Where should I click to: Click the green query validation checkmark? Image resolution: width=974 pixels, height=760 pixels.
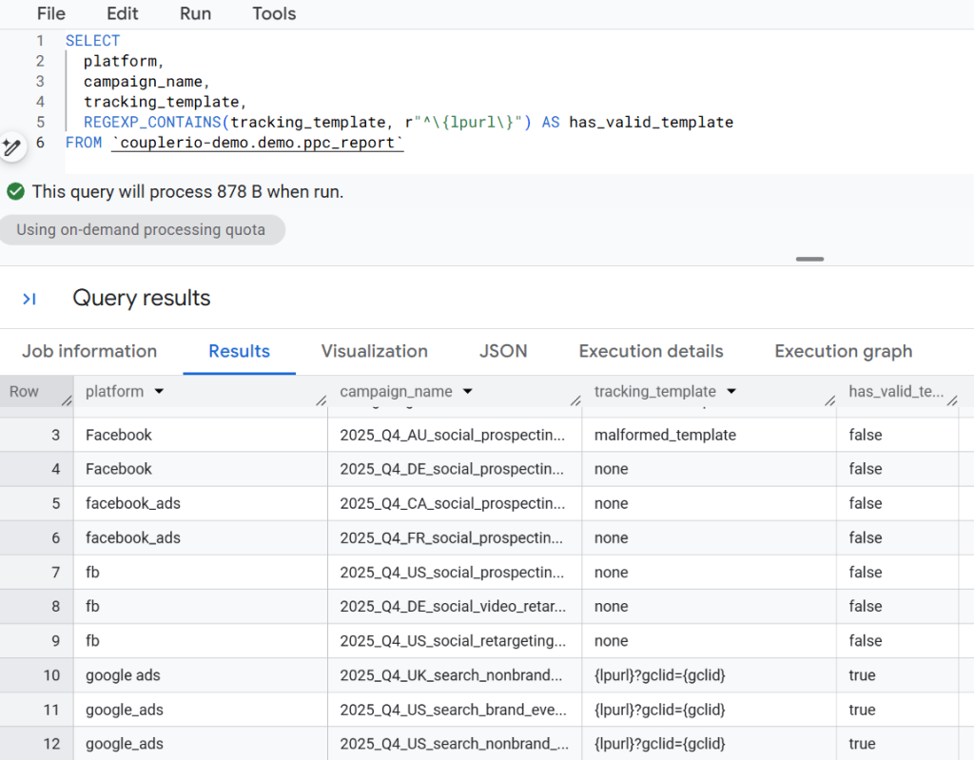coord(15,191)
